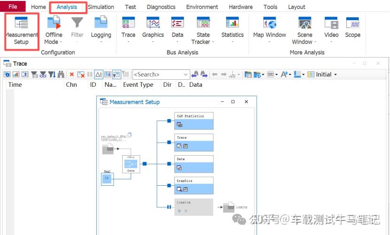Open the Hardware tab
This screenshot has height=235, width=390.
coord(241,7)
